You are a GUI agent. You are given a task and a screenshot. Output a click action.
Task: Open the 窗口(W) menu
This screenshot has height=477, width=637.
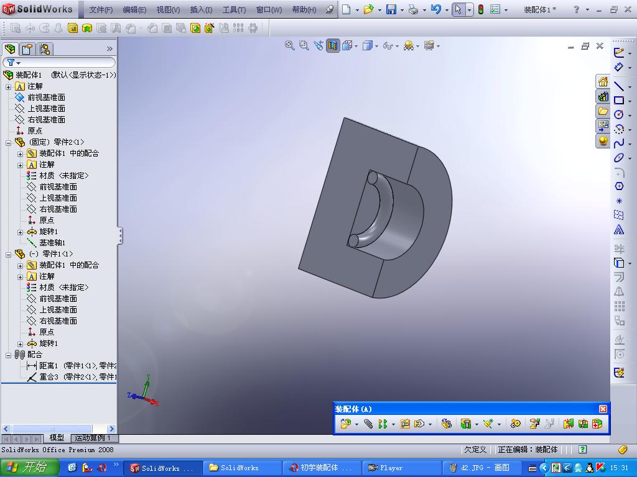click(269, 10)
